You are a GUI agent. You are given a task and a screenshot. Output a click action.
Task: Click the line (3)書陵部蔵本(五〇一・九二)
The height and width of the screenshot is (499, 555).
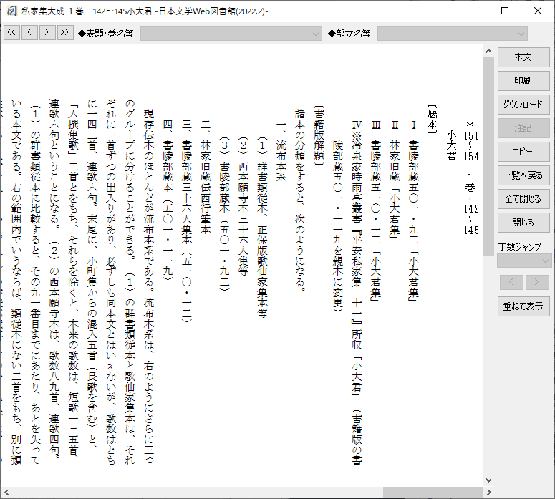(x=224, y=214)
